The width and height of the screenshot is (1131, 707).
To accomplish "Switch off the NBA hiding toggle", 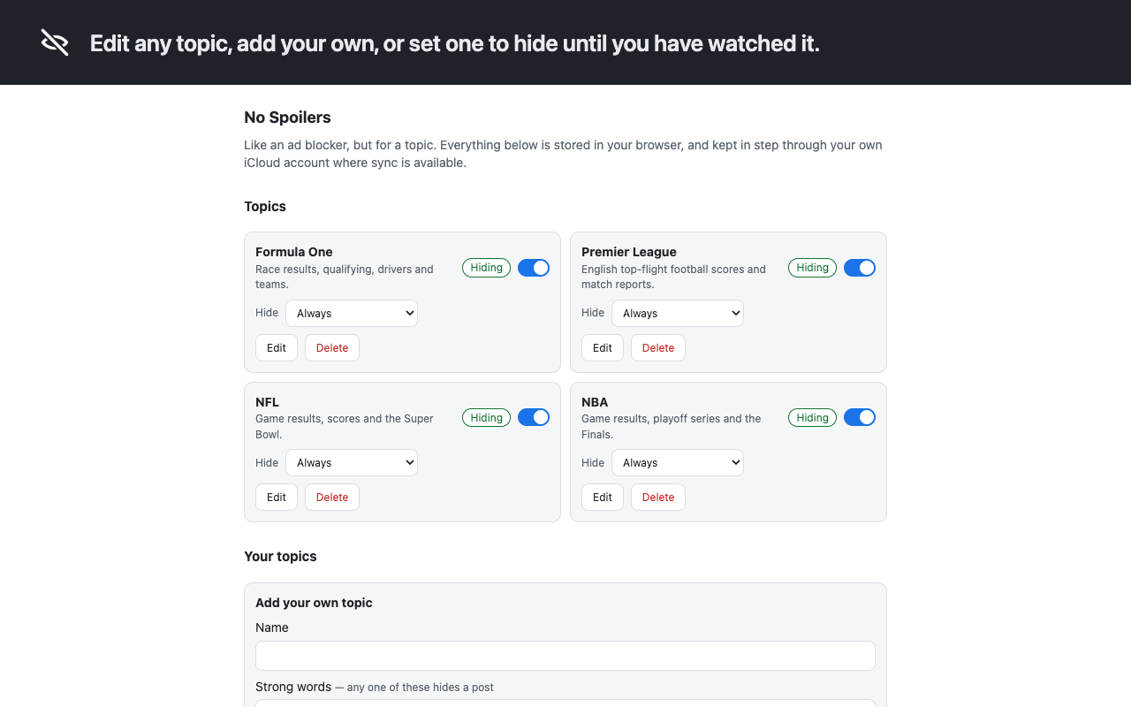I will click(860, 417).
